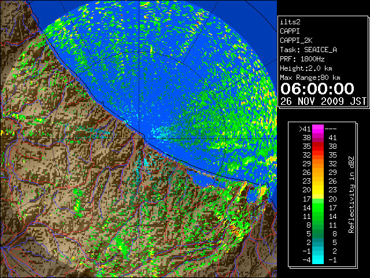Click the 'CAPPI_2K' product label
The height and width of the screenshot is (278, 370).
[x=296, y=41]
